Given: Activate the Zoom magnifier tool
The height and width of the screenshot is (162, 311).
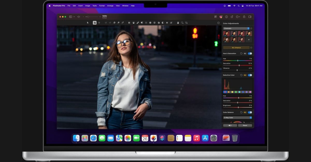Looking at the screenshot, I should (182, 23).
